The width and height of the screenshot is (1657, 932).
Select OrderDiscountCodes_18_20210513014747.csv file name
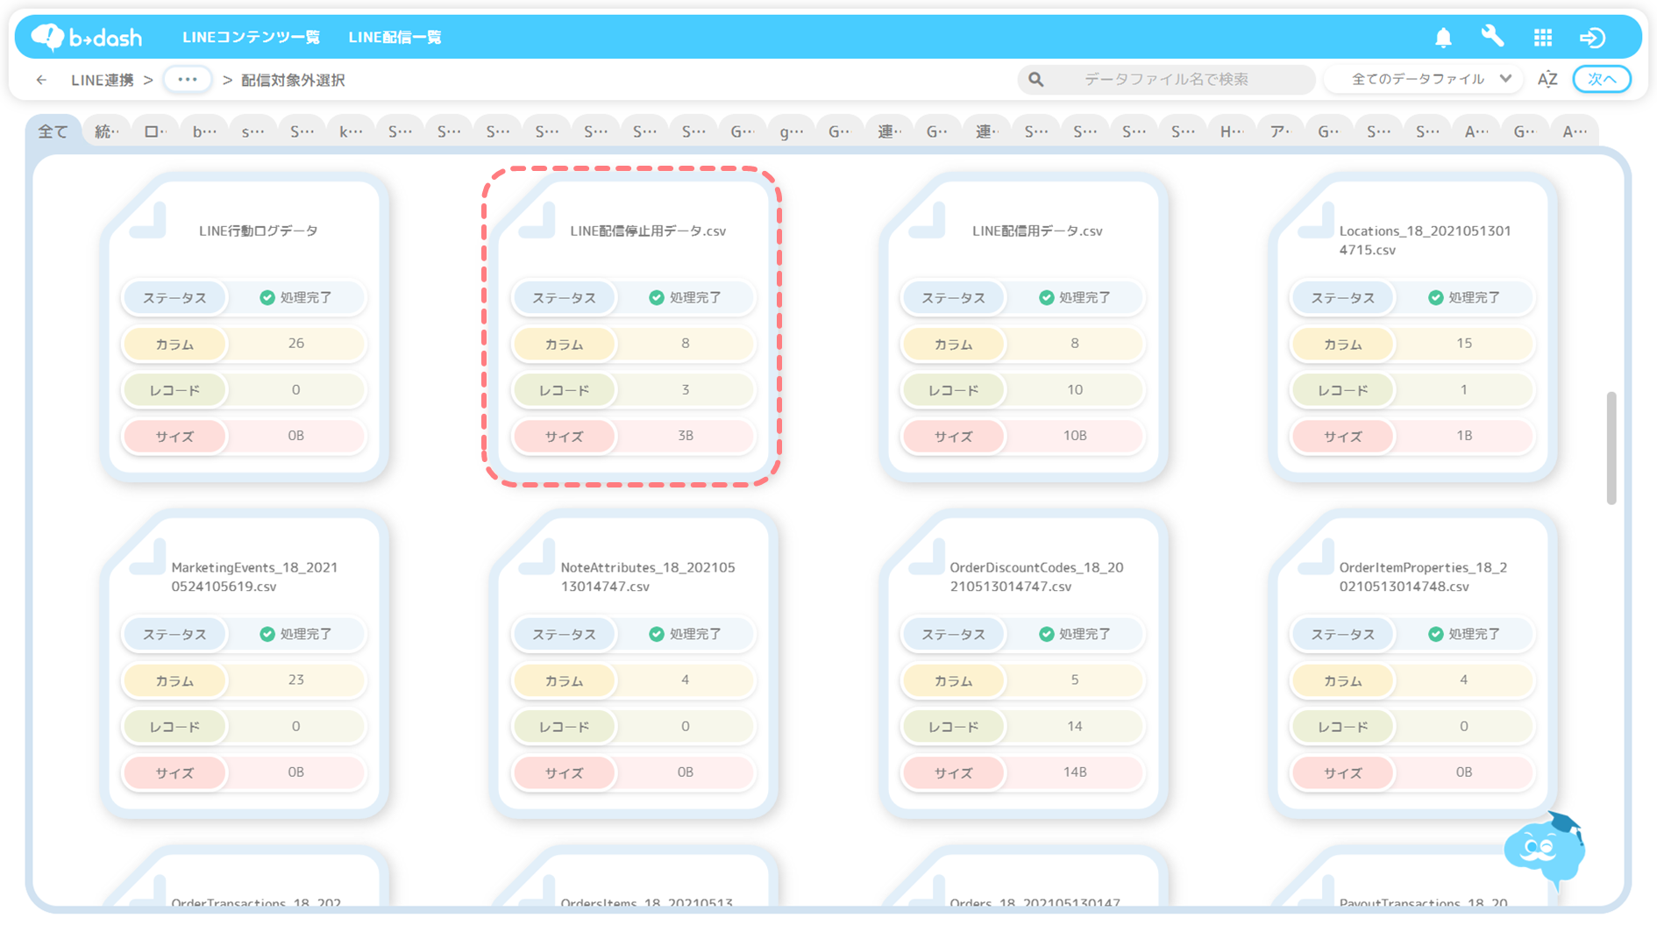1036,577
